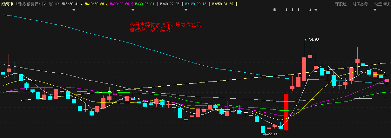Select the MA5:30.41 moving average value

pos(70,4)
